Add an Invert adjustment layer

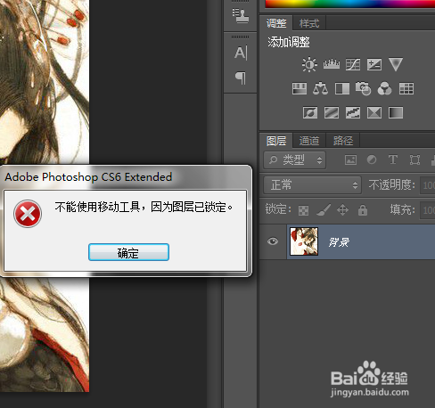point(310,113)
